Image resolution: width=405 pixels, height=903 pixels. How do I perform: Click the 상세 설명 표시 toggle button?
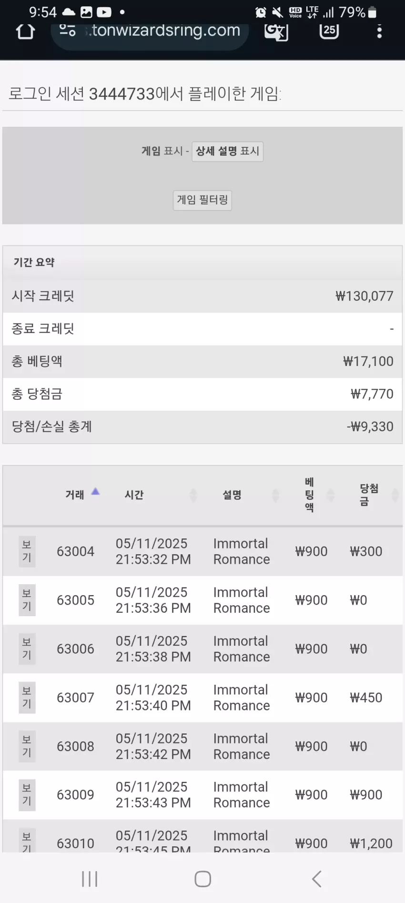coord(227,152)
